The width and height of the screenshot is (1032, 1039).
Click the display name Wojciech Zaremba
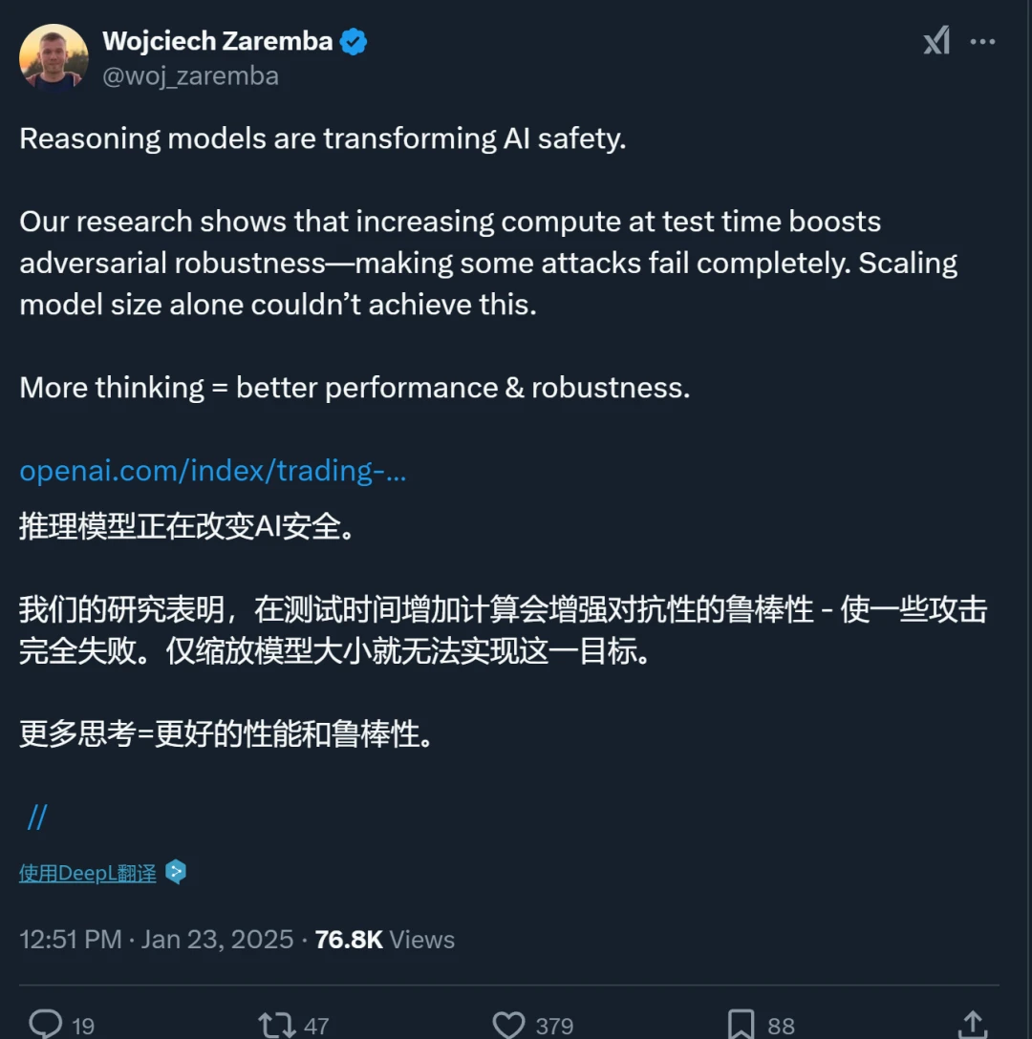coord(217,40)
